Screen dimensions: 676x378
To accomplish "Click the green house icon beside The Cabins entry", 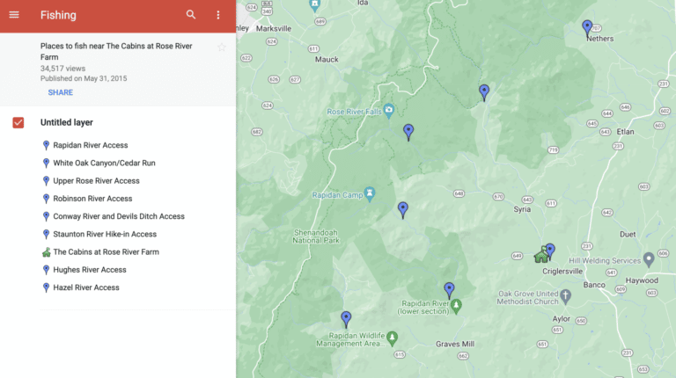I will (x=46, y=252).
